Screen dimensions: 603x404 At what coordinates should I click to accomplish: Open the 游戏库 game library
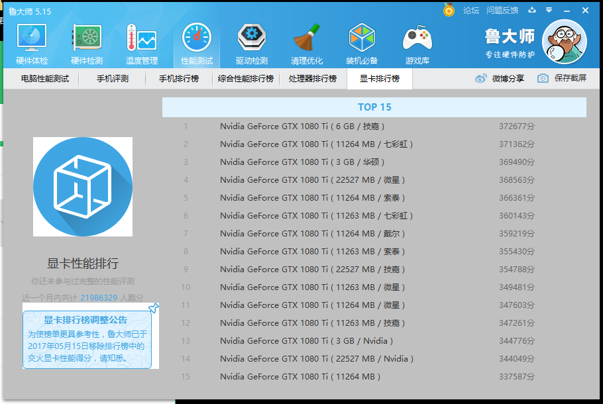(x=417, y=42)
